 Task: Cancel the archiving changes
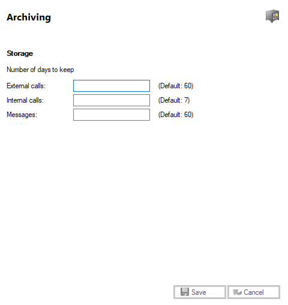254,292
